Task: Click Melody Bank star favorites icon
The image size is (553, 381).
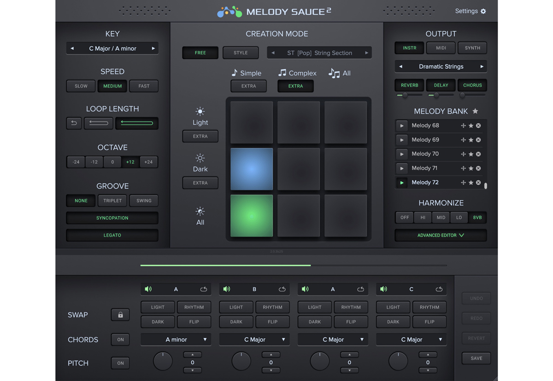Action: click(x=475, y=111)
